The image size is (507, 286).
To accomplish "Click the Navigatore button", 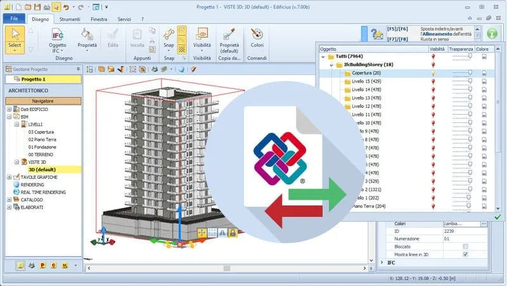I will (43, 101).
